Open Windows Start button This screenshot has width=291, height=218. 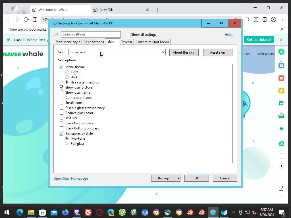[7, 212]
